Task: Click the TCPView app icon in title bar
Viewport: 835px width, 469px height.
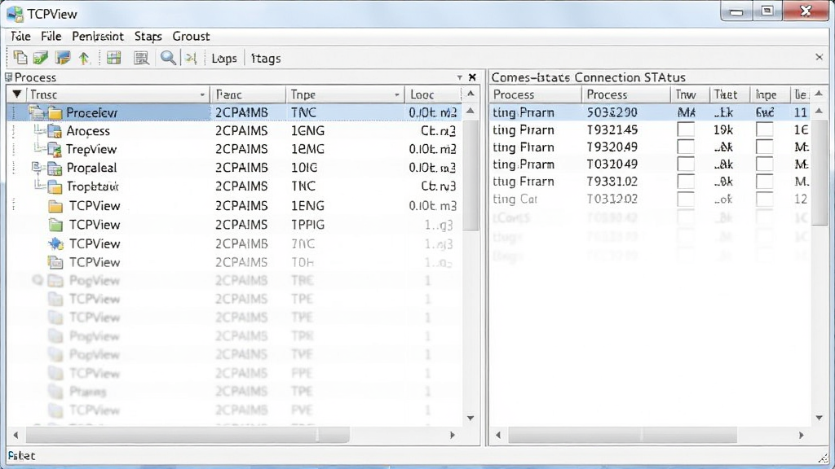Action: tap(15, 13)
